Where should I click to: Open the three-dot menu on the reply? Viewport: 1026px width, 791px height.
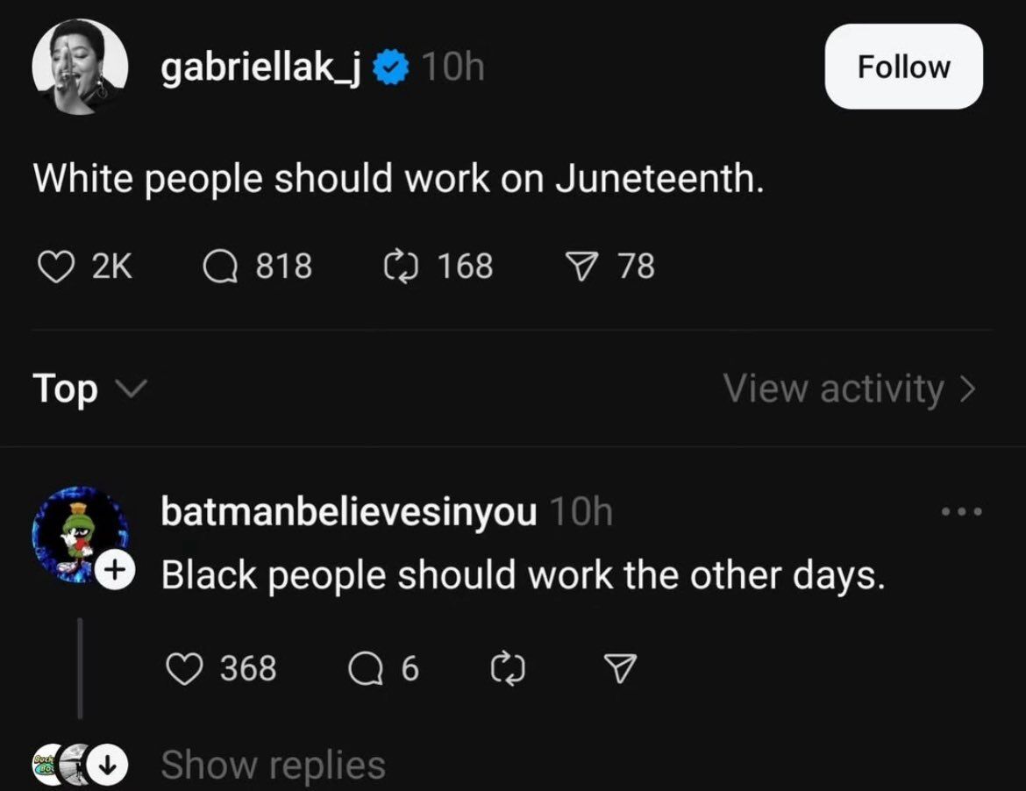[x=961, y=511]
